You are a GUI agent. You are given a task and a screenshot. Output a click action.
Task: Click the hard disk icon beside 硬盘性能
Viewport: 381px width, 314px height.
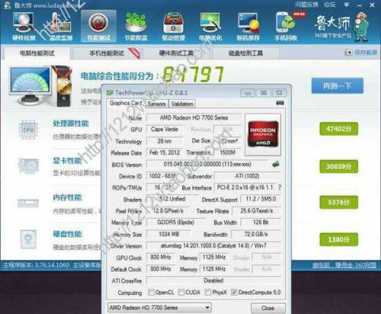point(28,239)
